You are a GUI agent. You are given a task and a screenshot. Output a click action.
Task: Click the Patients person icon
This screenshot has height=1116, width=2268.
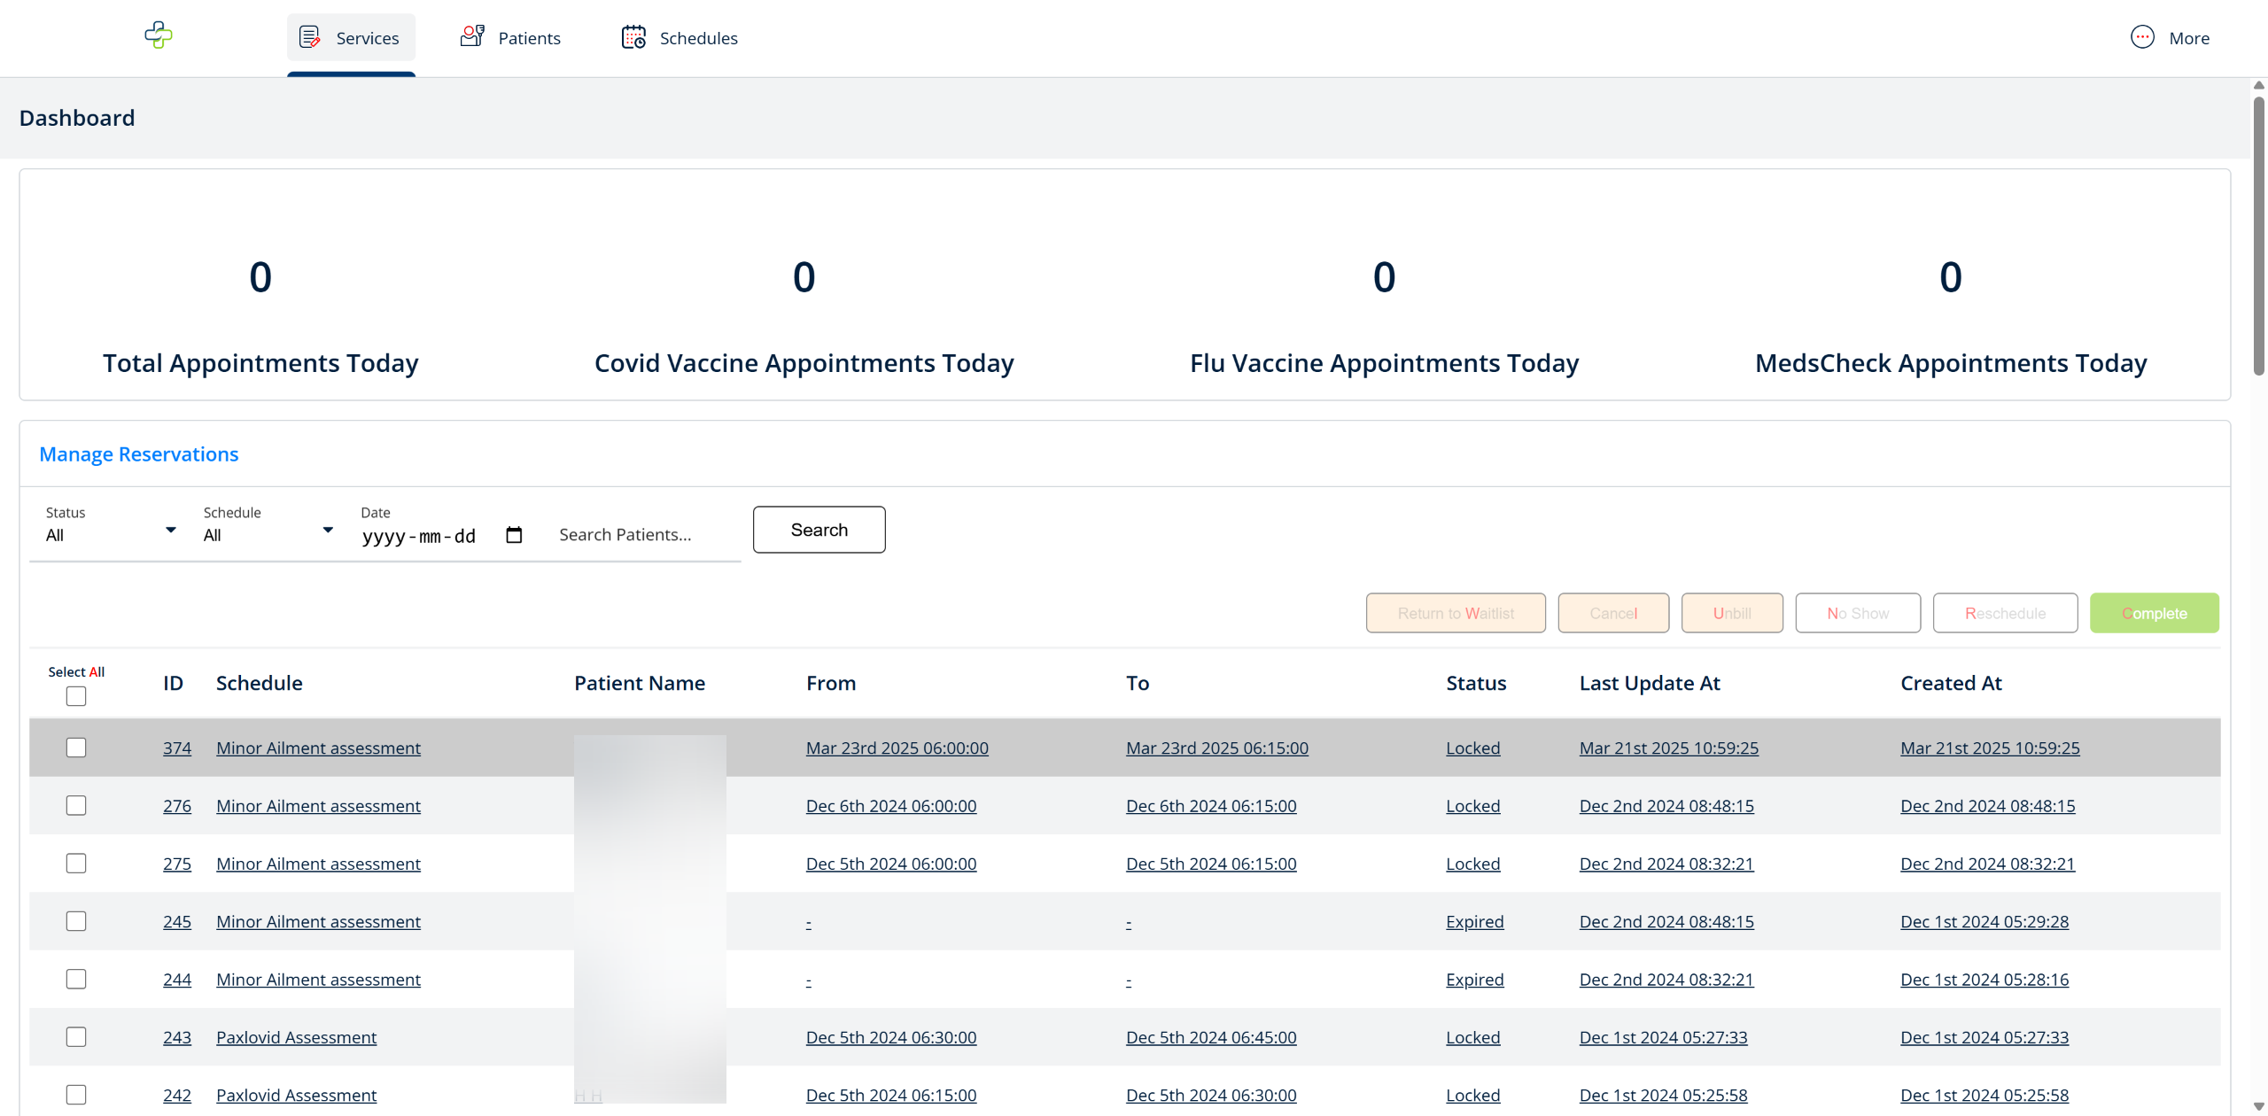(472, 36)
